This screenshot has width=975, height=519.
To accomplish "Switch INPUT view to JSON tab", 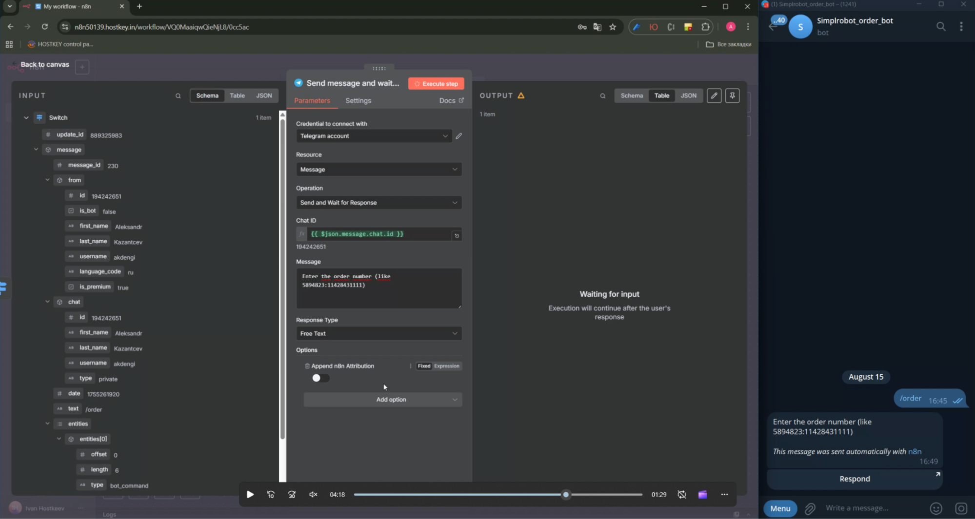I will 264,96.
